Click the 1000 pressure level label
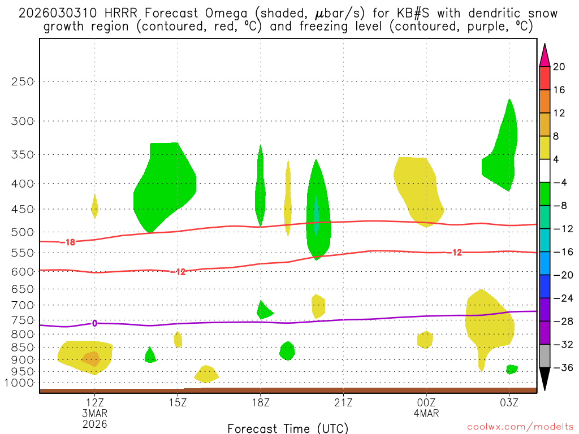 (x=19, y=383)
